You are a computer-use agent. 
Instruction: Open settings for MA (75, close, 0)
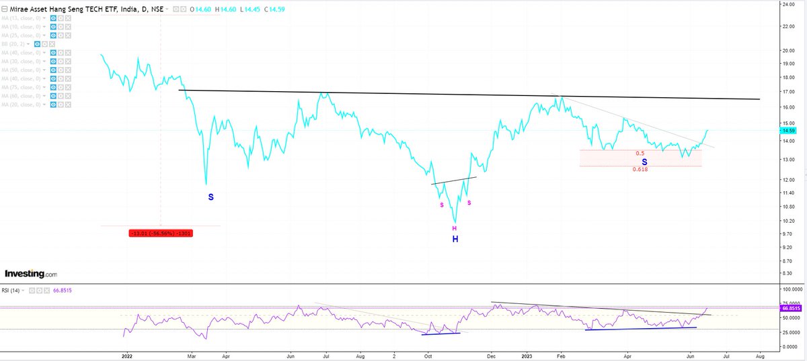click(61, 87)
